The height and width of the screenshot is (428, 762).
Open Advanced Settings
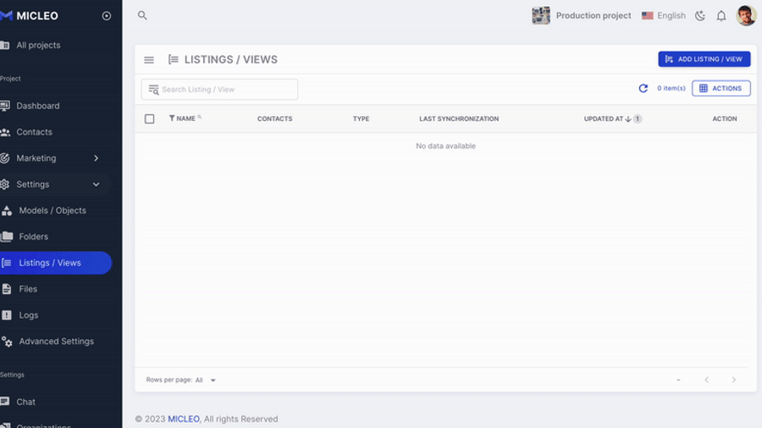coord(57,342)
